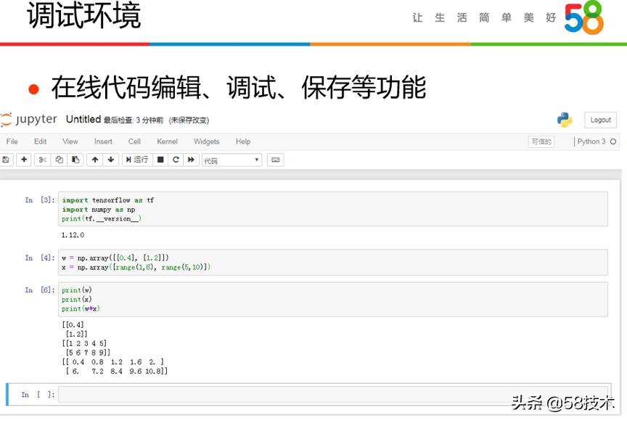Move selected cell down arrow
Screen dimensions: 627x423
111,160
